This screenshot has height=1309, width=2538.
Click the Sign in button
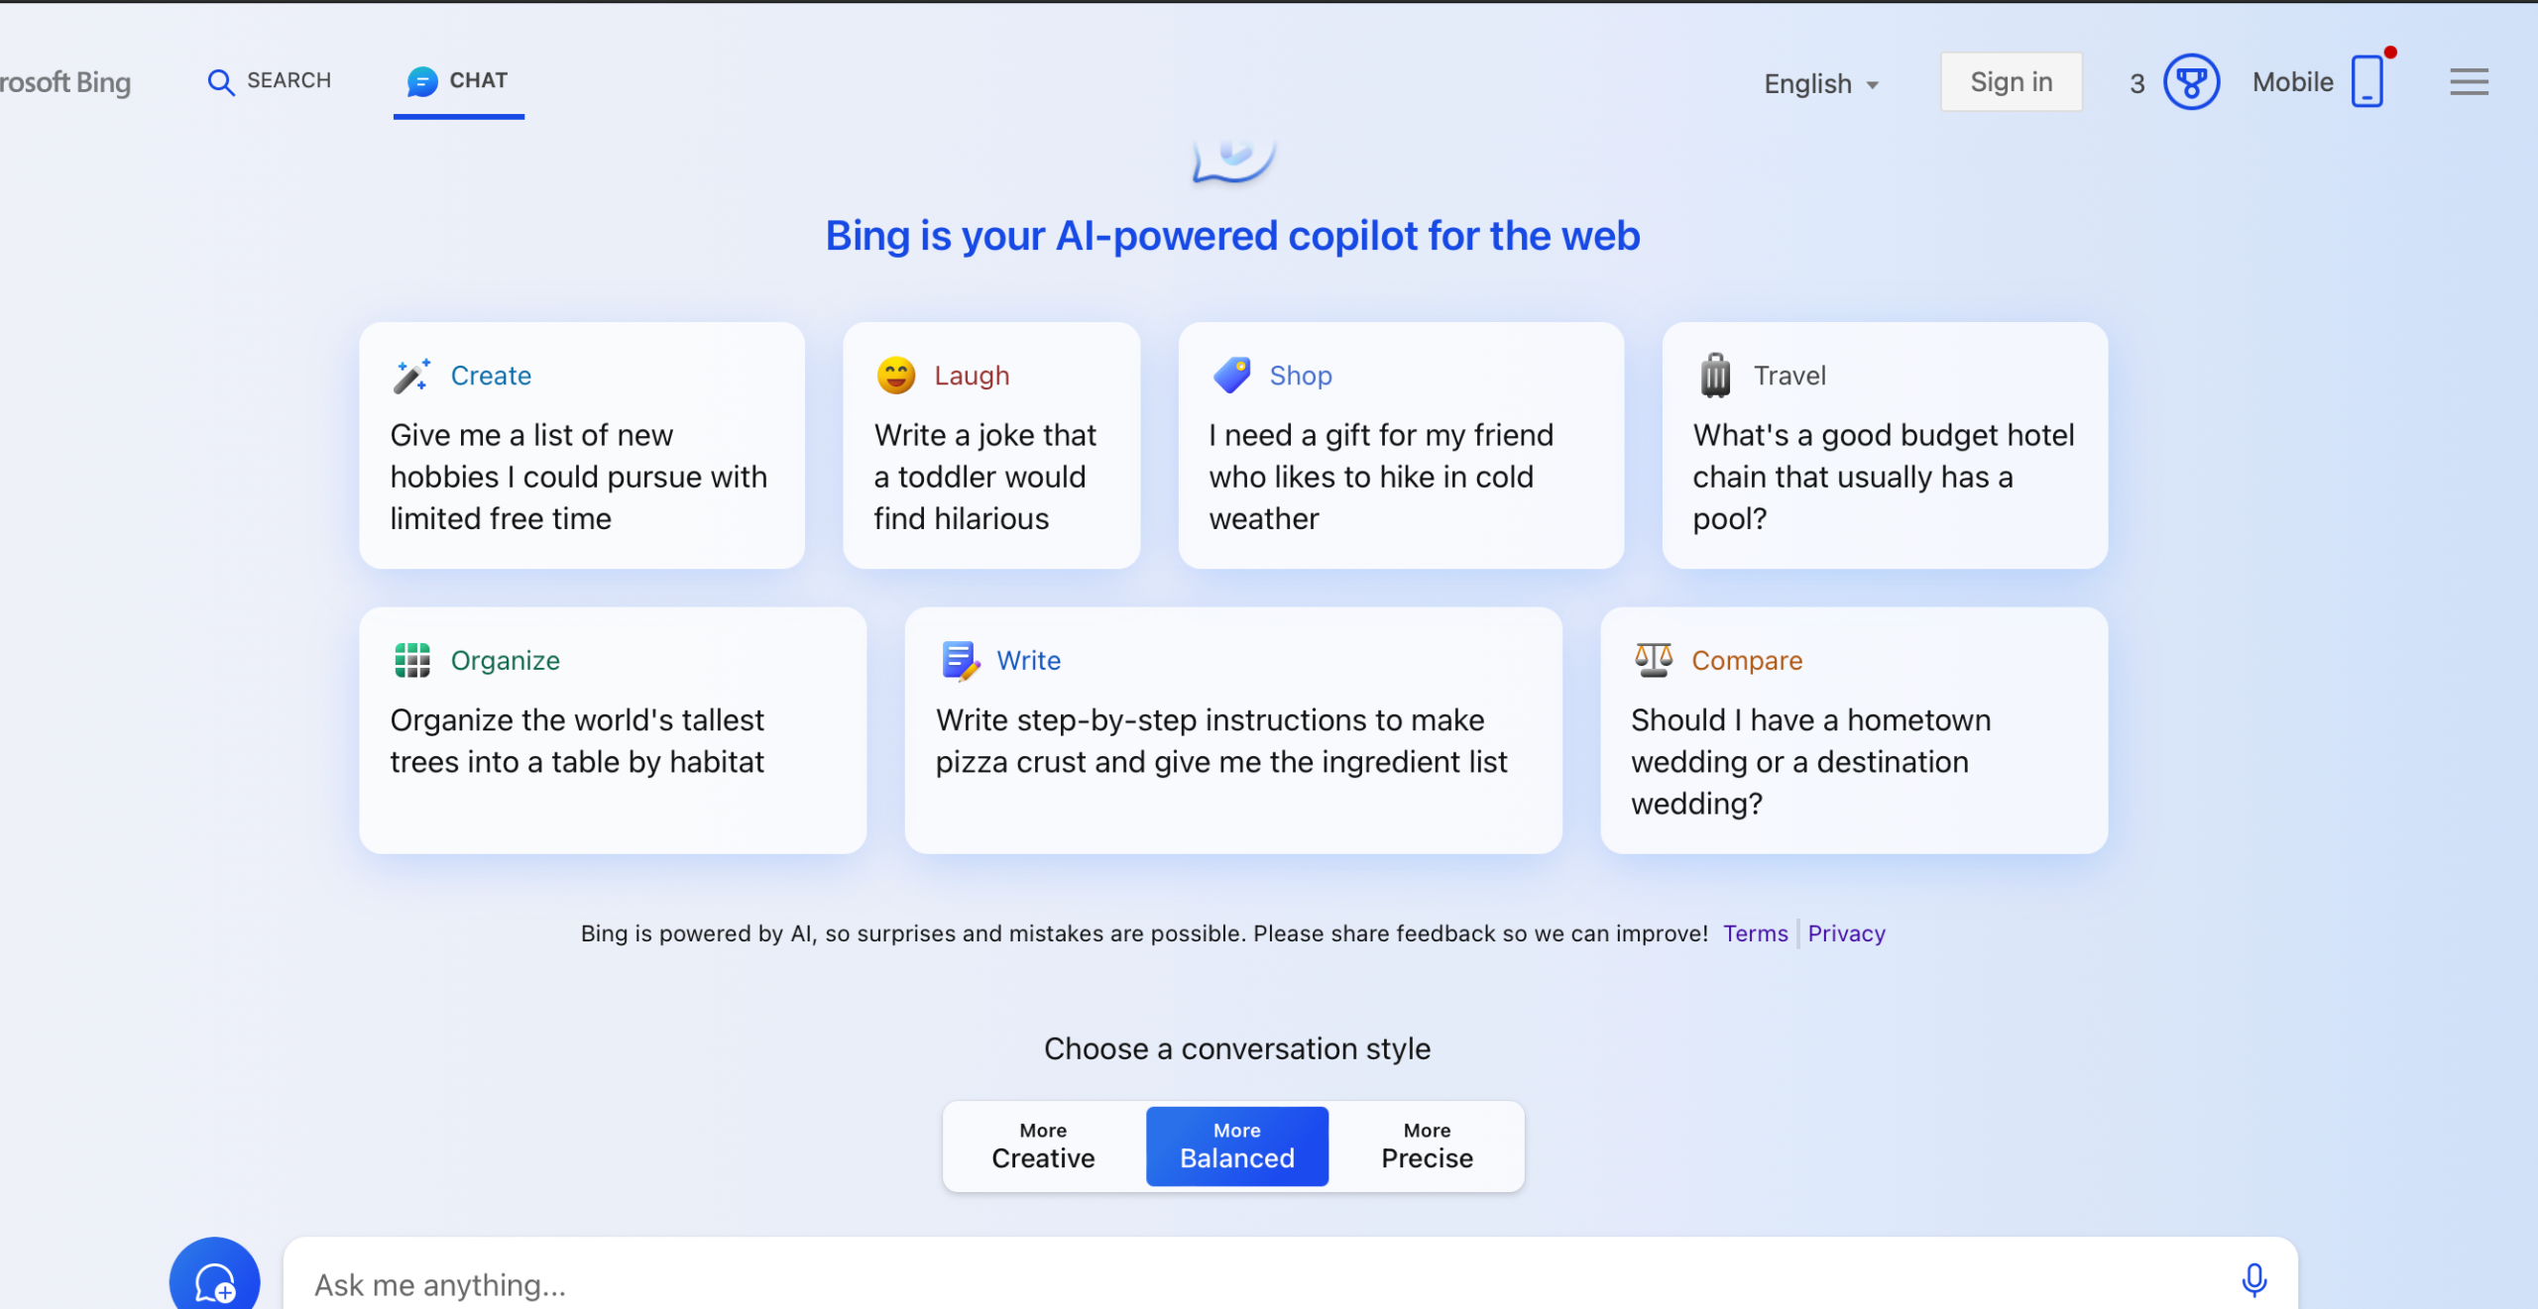[x=2011, y=82]
